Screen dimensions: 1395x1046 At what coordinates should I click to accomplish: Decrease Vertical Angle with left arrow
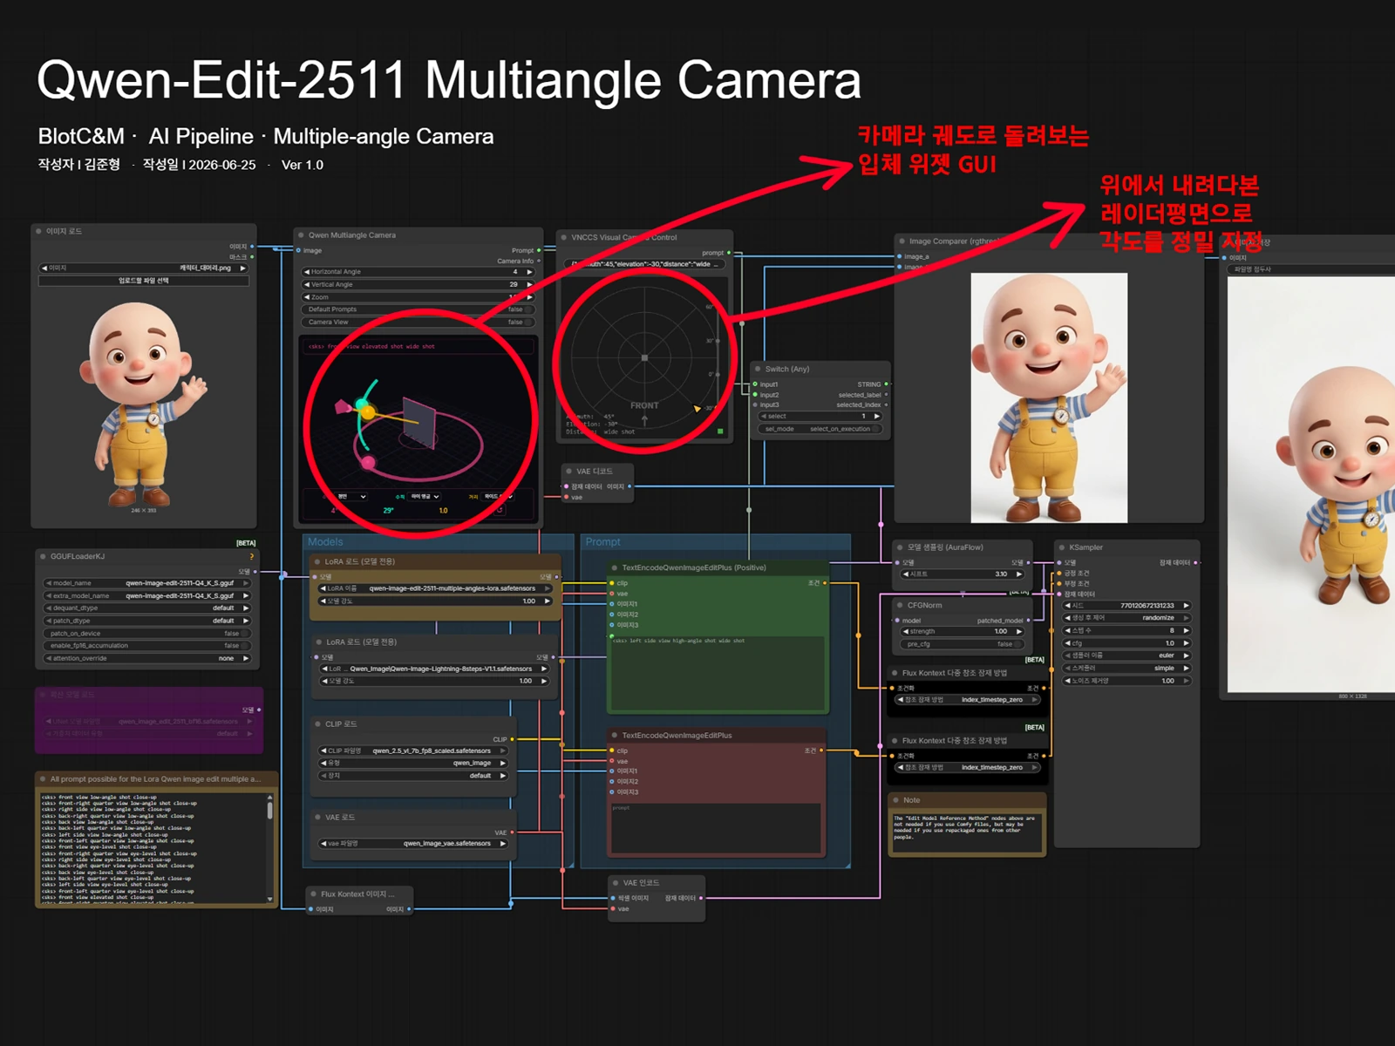pos(307,284)
